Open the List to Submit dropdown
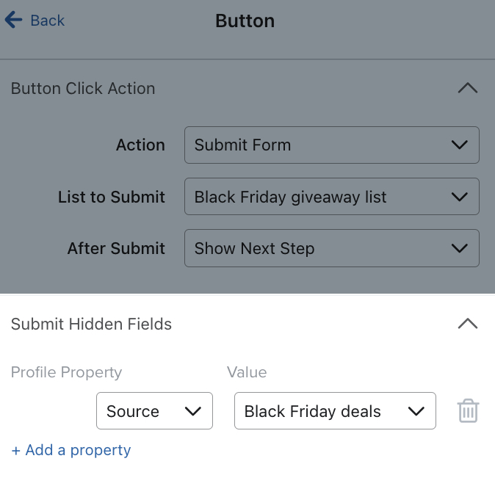Screen dimensions: 495x486 (x=331, y=197)
